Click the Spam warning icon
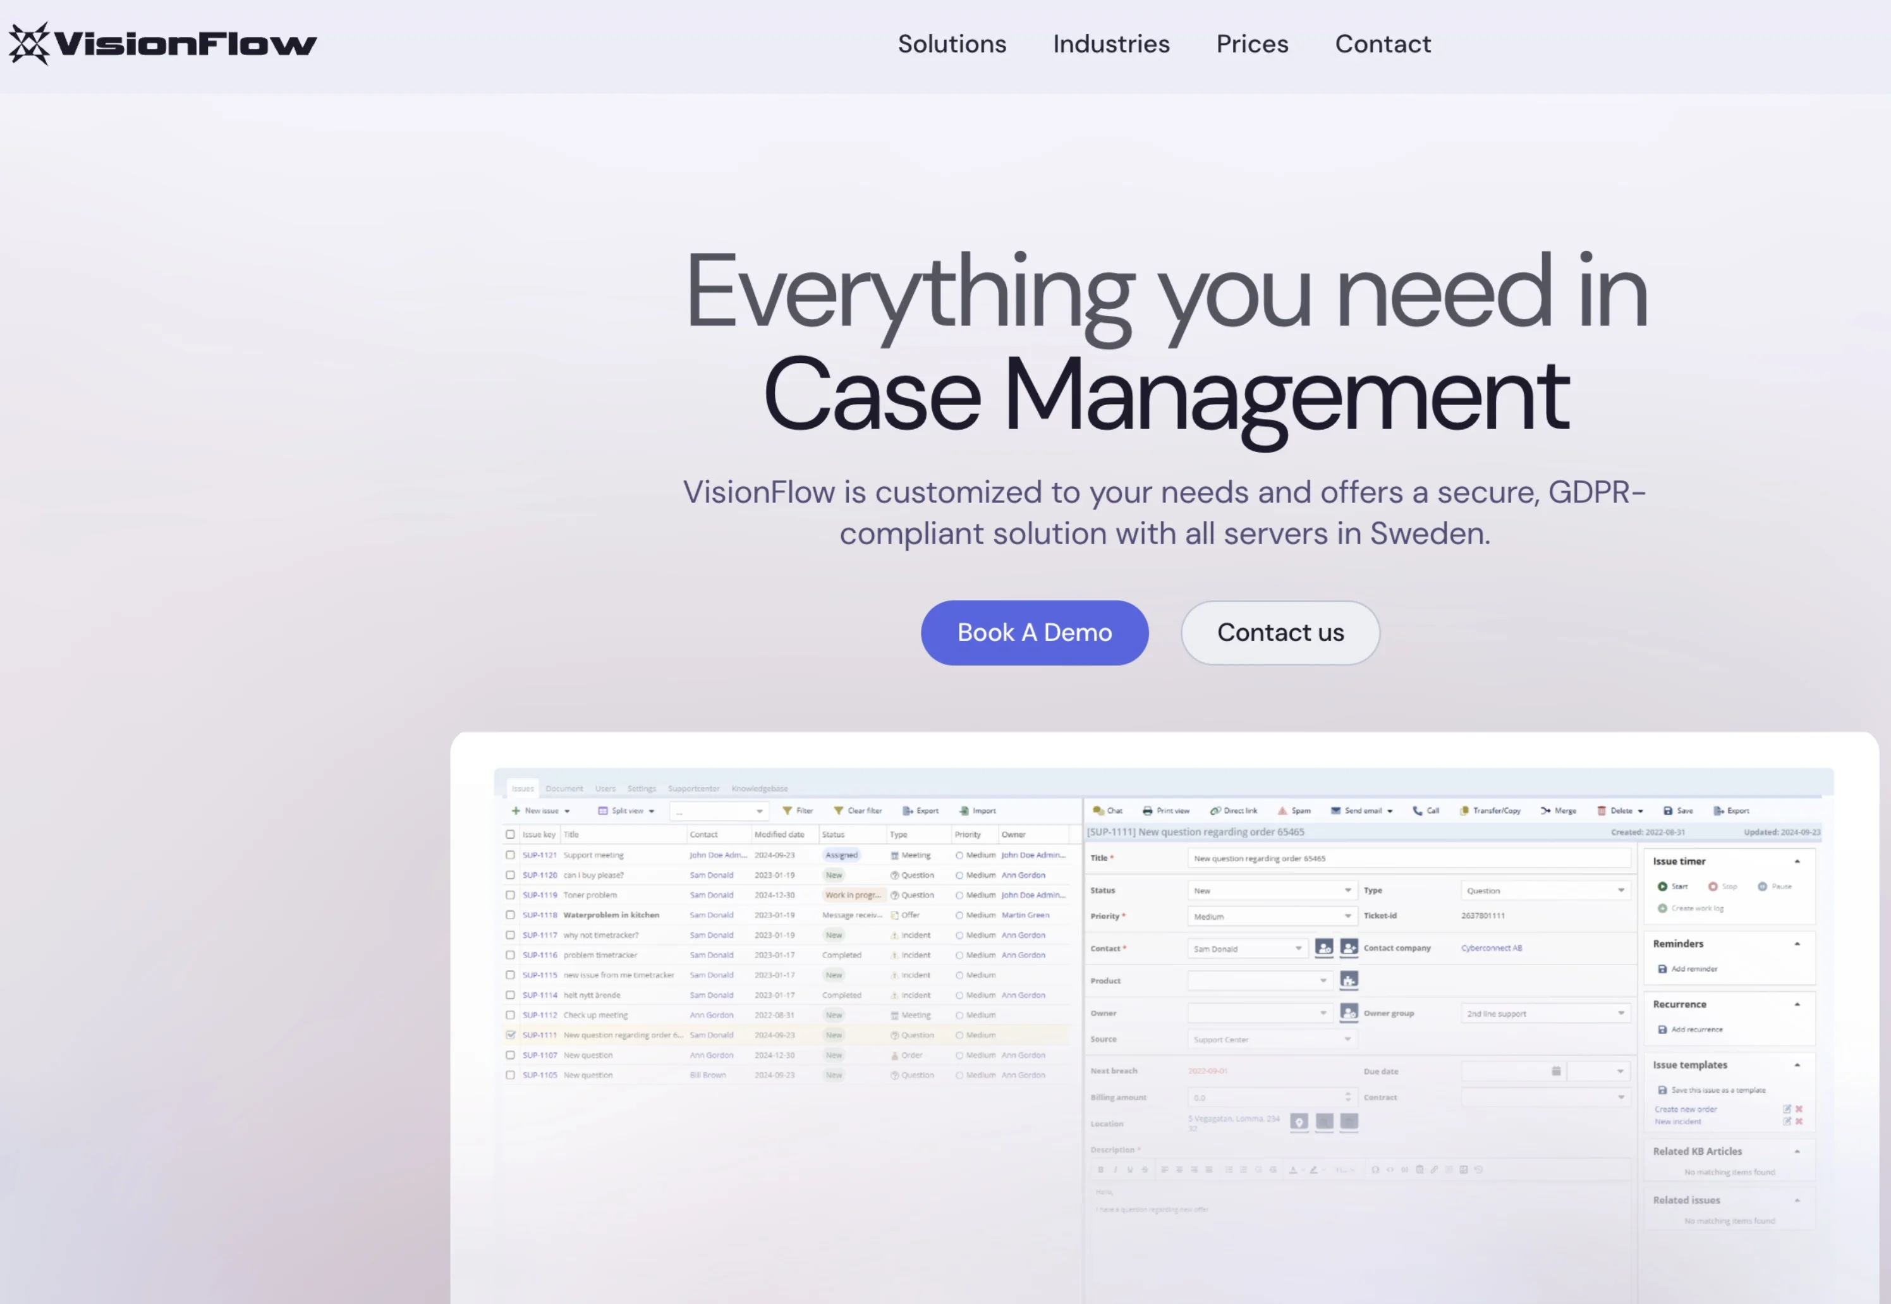 pos(1282,810)
